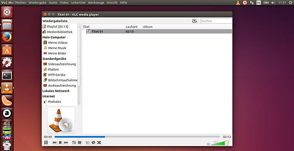Open the Video menu
294x151 pixels.
[x=64, y=3]
